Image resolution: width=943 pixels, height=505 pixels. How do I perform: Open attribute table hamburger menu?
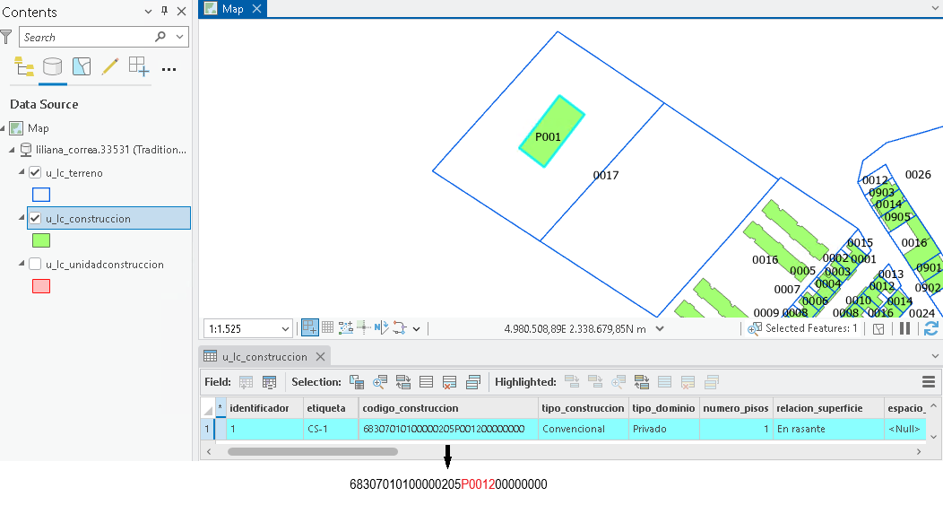[928, 381]
